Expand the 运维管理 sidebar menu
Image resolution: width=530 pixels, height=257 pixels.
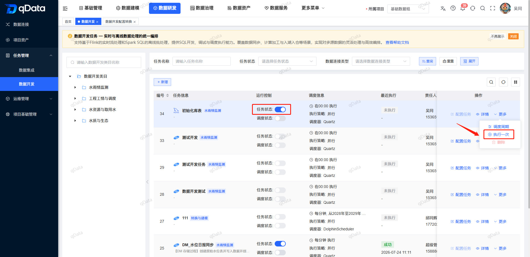(29, 99)
